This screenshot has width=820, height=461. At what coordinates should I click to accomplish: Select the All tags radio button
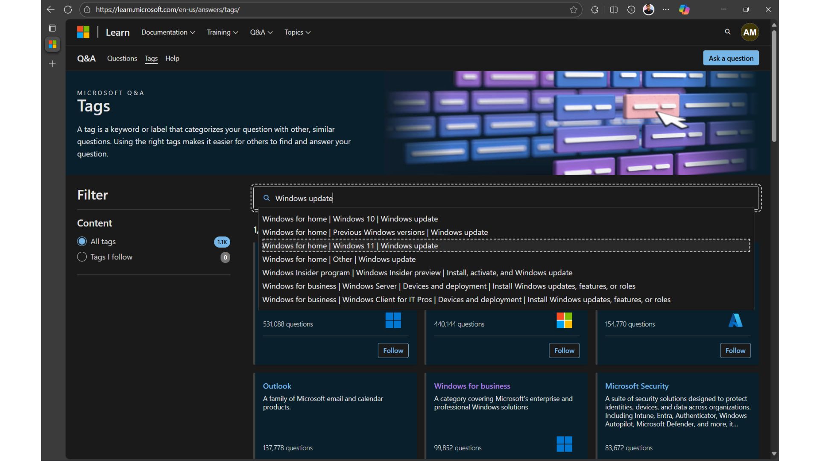(x=82, y=242)
